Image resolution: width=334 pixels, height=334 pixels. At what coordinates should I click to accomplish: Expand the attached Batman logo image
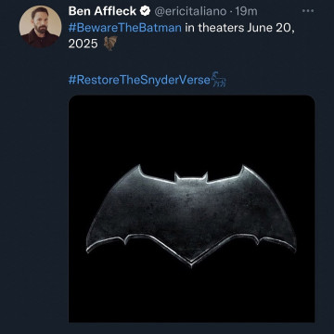191,209
